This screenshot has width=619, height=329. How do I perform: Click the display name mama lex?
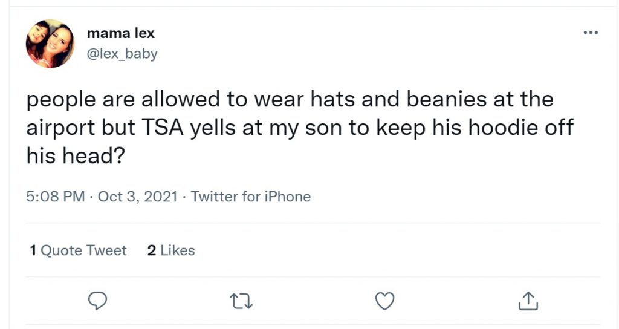tap(121, 34)
